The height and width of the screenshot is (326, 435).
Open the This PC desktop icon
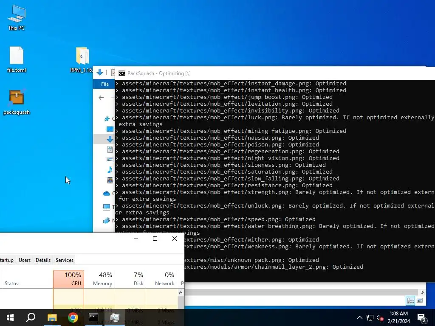[17, 17]
